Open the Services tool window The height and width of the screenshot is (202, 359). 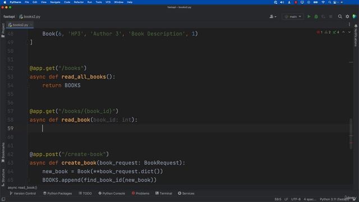pos(186,193)
